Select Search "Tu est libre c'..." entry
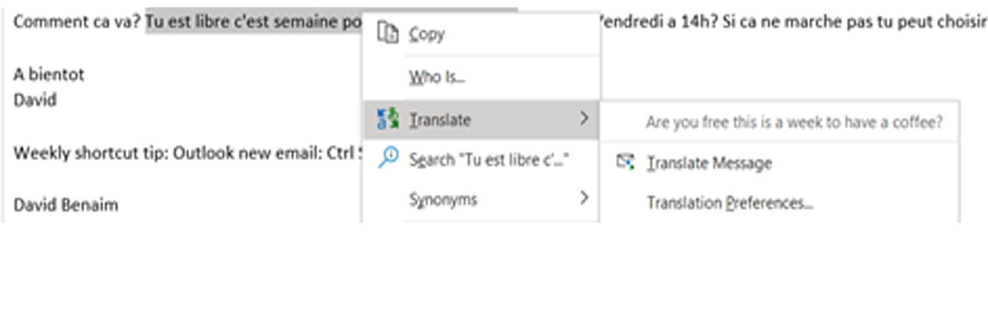 488,160
